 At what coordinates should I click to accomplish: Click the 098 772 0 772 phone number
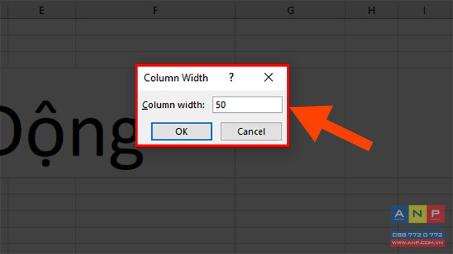(418, 235)
